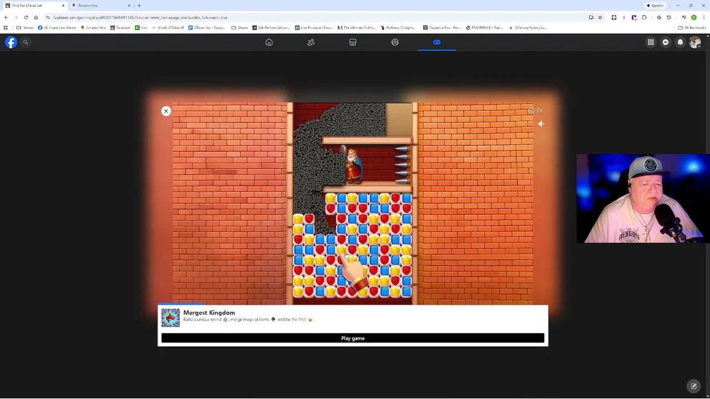Viewport: 710px width, 399px height.
Task: Click the Facebook logo
Action: 11,42
